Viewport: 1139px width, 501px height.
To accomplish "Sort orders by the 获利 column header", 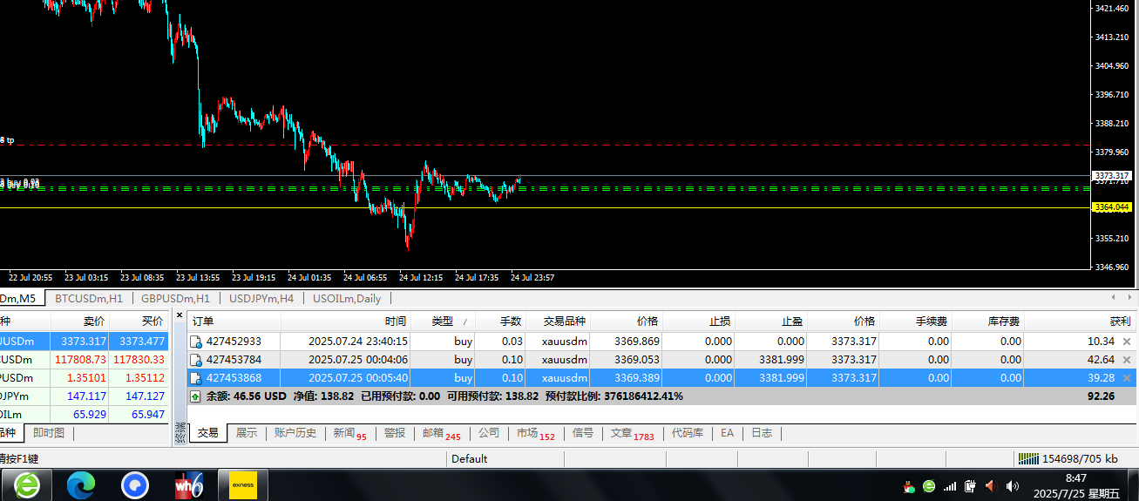I will click(1081, 322).
